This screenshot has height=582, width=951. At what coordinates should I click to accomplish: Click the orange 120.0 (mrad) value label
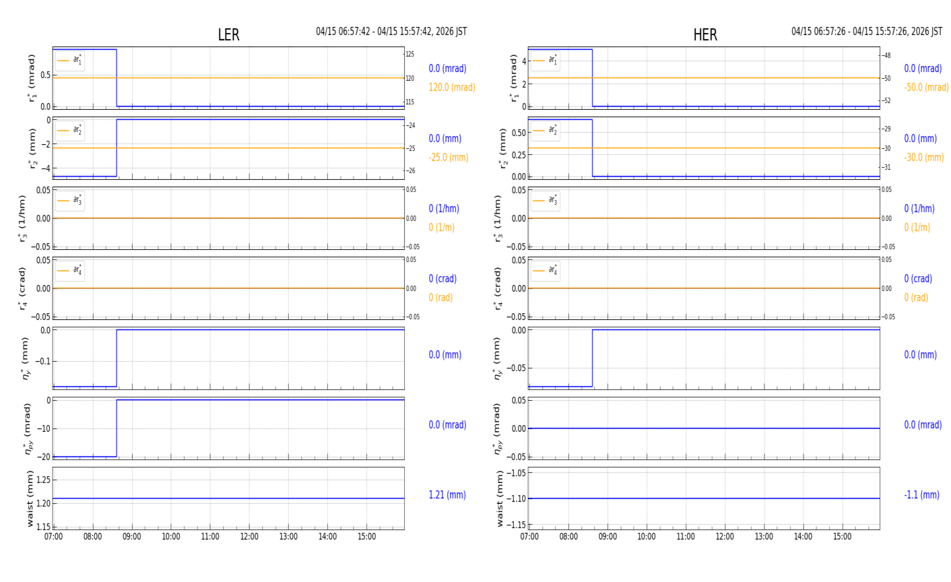(x=452, y=88)
